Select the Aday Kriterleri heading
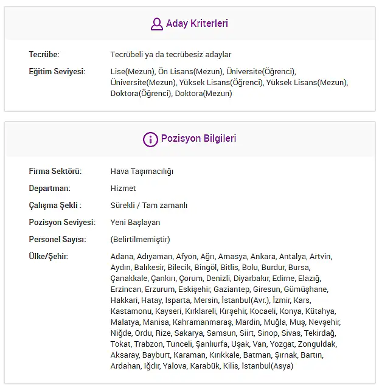The height and width of the screenshot is (385, 379). tap(197, 23)
